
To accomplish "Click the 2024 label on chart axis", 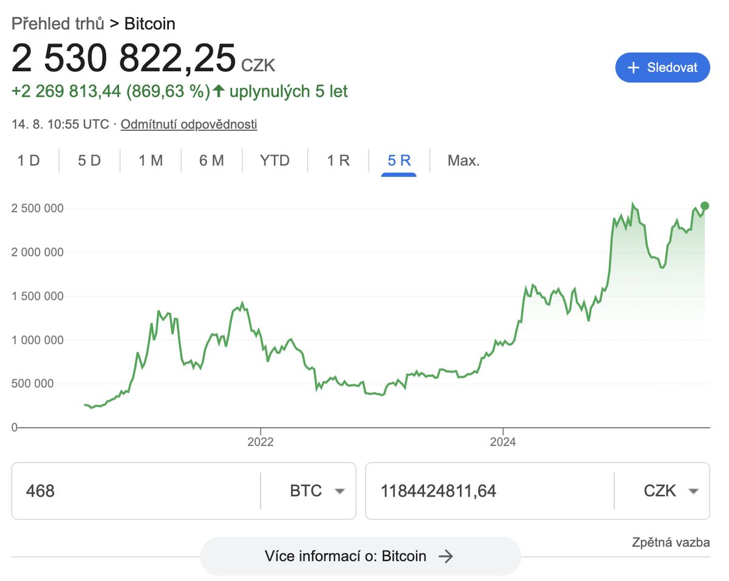I will pos(503,442).
